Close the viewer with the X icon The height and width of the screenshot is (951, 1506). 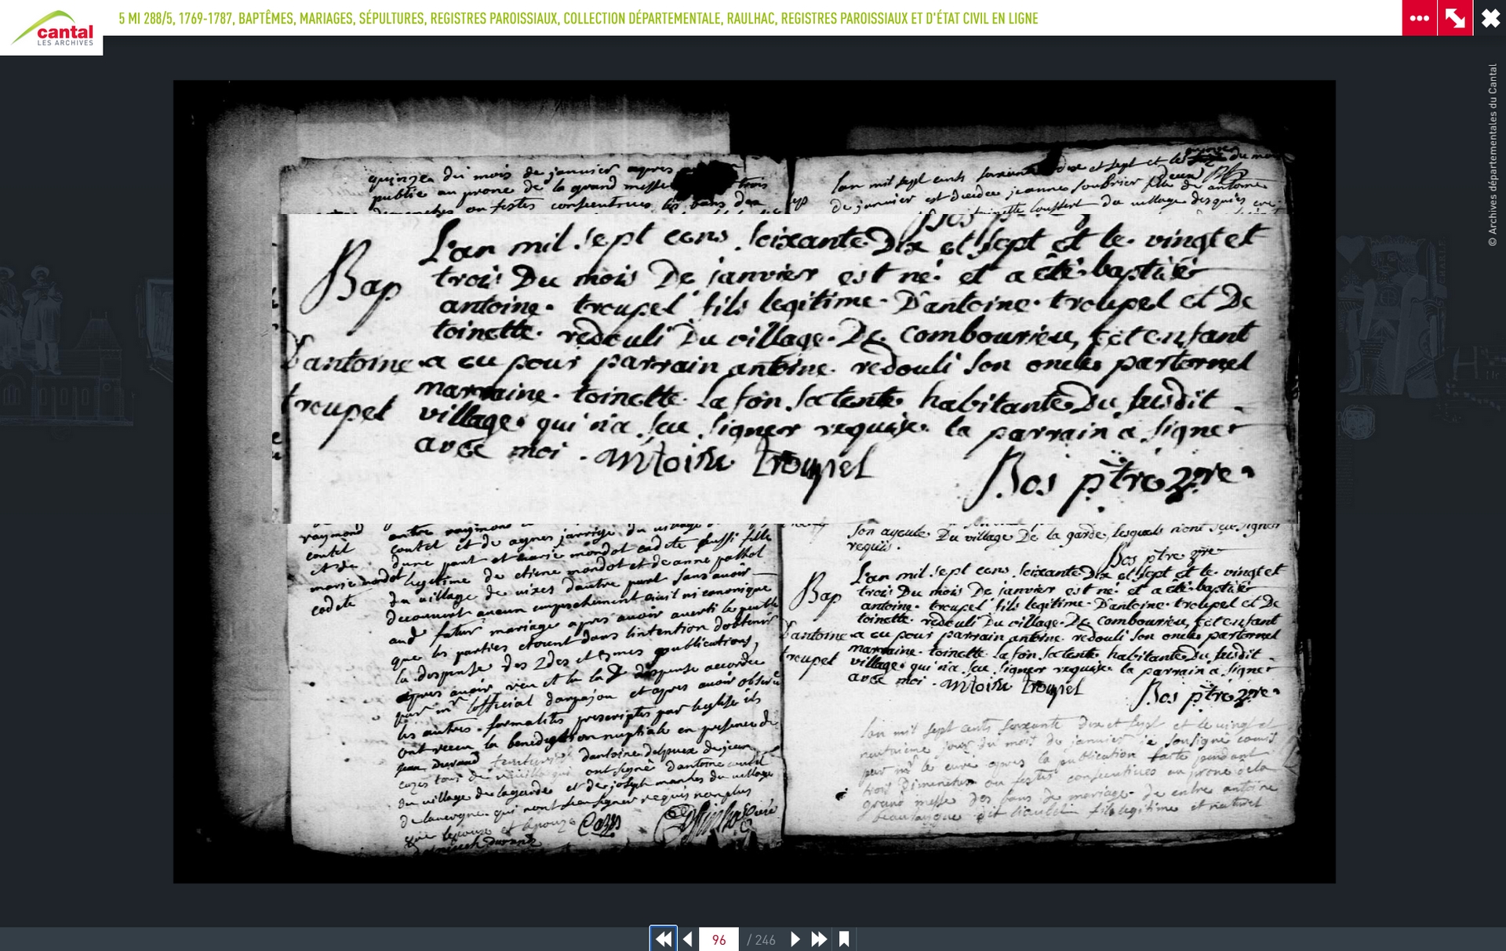click(x=1490, y=18)
